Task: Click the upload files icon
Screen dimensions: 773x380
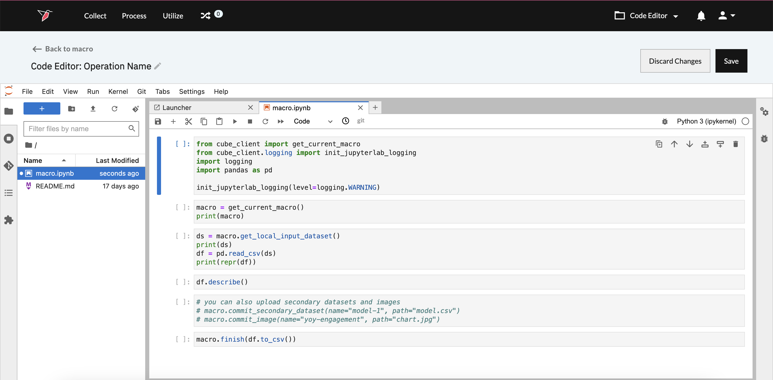Action: (93, 109)
